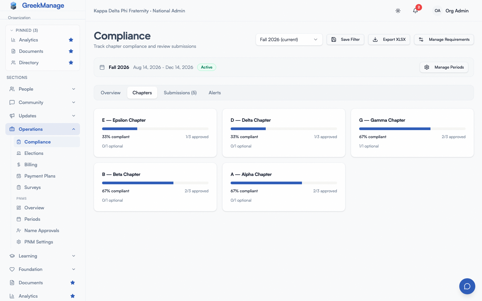Toggle the light/dark theme sun icon
Image resolution: width=482 pixels, height=301 pixels.
[398, 11]
